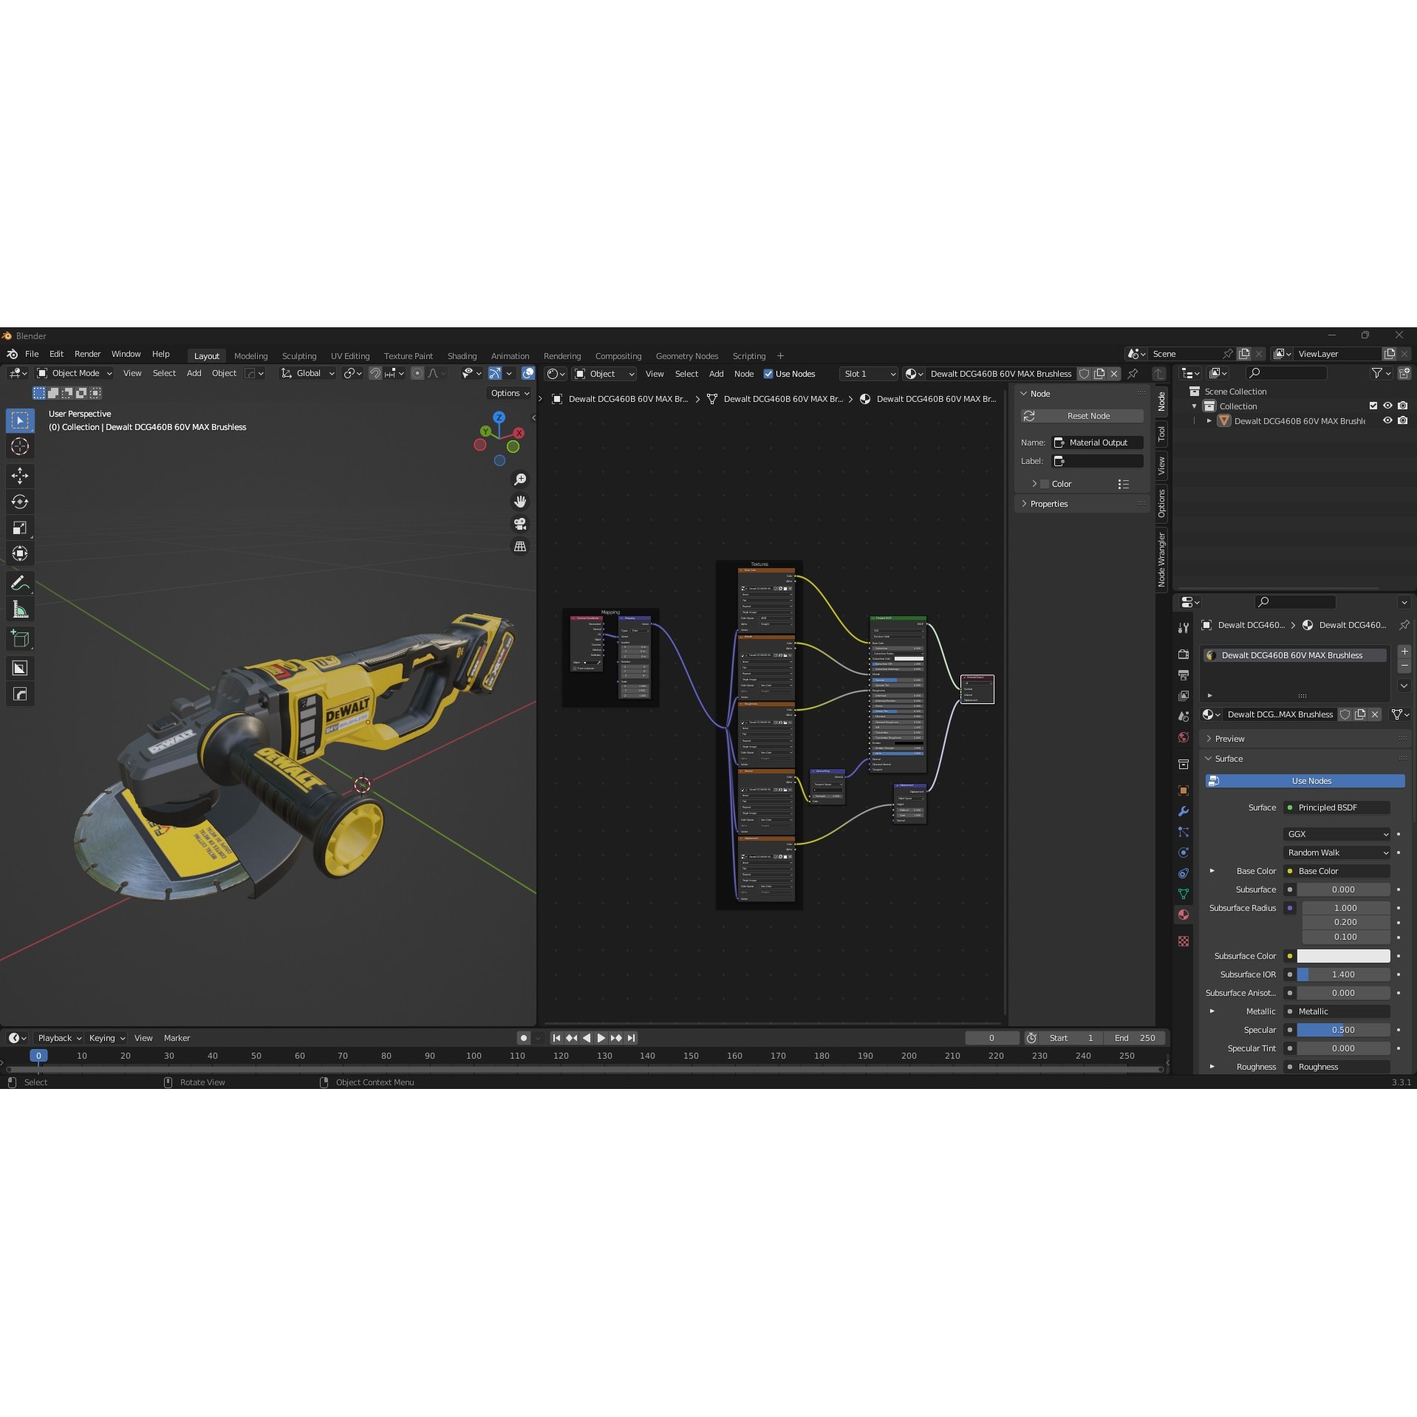Switch orthographic/perspective grid icon
This screenshot has height=1417, width=1417.
520,546
